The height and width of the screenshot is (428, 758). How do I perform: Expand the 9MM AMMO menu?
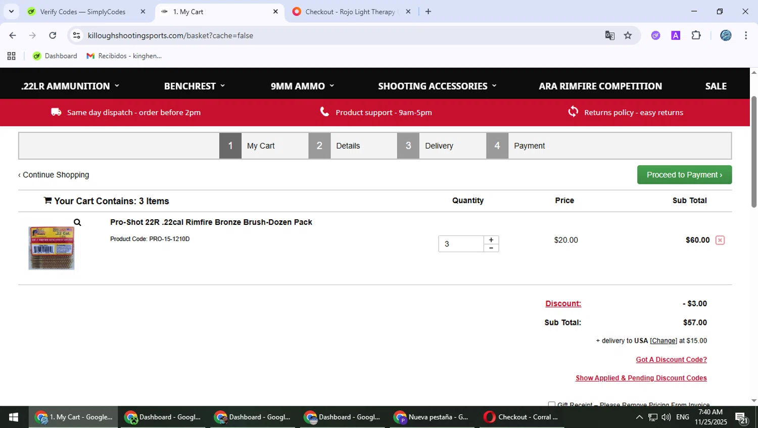point(303,86)
